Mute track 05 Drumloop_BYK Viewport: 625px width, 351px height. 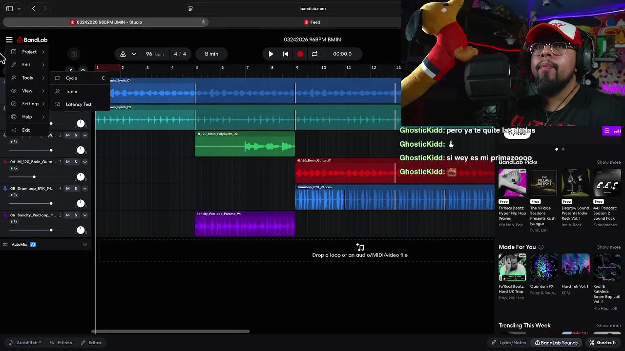coord(68,189)
